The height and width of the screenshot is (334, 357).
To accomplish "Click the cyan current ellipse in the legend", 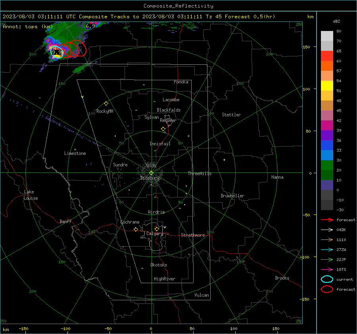I will coord(327,279).
